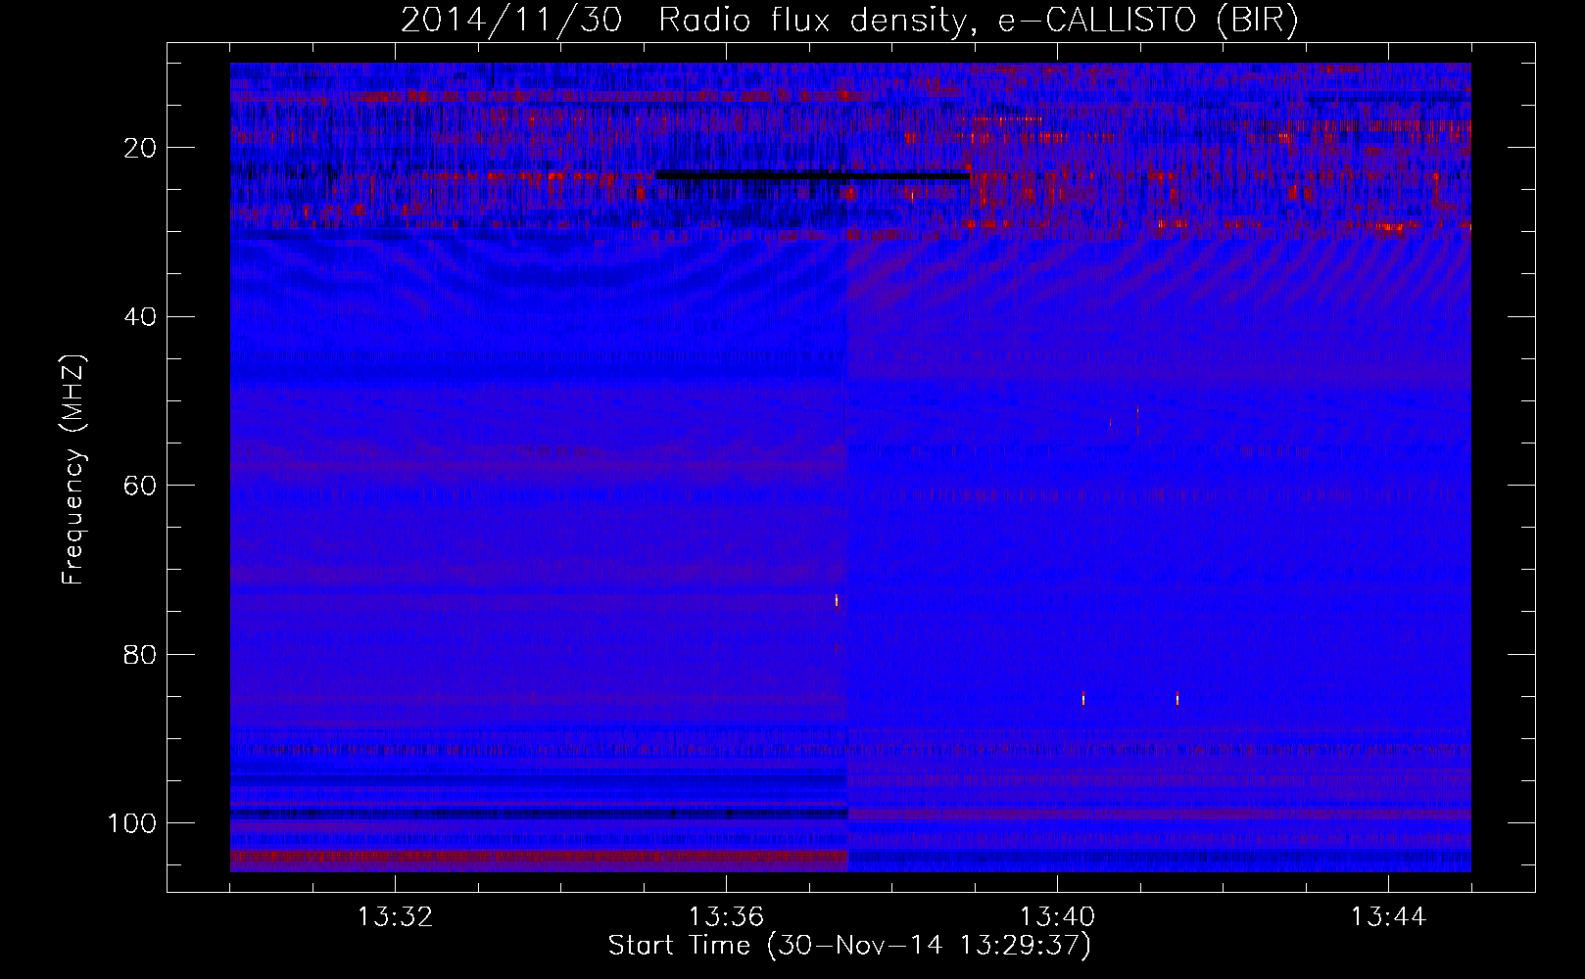Screen dimensions: 1585x979
Task: Click the 'Start Time (30-Nov-14 13:29:37)' label
Action: click(849, 946)
